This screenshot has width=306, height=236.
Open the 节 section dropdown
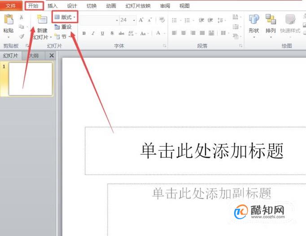(x=62, y=36)
